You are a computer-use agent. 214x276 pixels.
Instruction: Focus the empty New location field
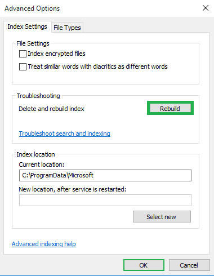[105, 200]
